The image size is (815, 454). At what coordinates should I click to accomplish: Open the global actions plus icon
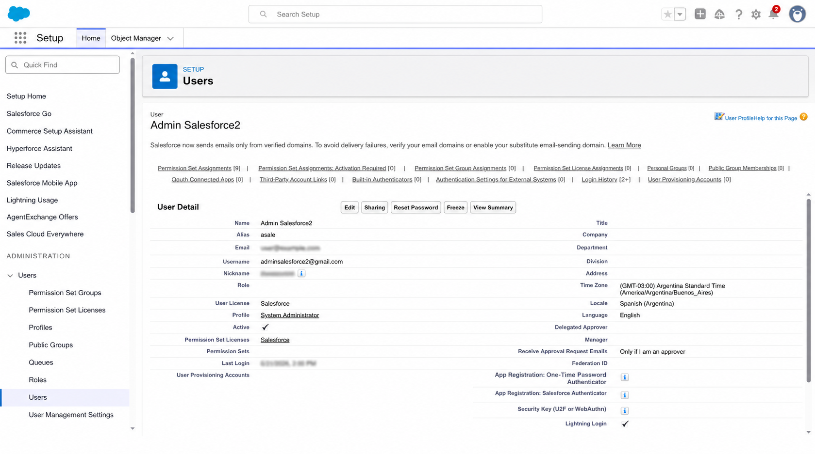700,14
